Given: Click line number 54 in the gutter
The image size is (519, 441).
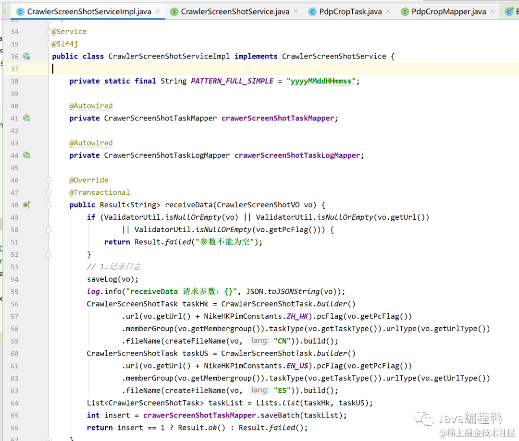Looking at the screenshot, I should 14,279.
